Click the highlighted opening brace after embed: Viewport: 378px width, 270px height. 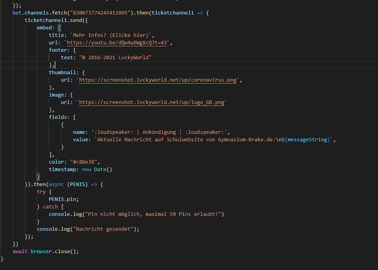pyautogui.click(x=59, y=28)
